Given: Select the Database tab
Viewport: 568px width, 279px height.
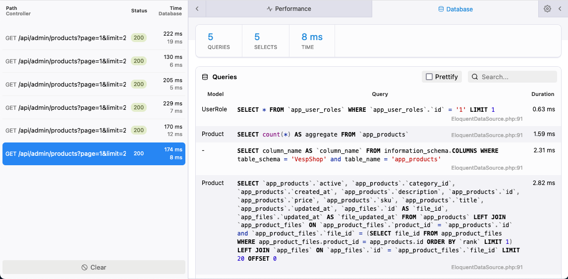Looking at the screenshot, I should point(455,9).
